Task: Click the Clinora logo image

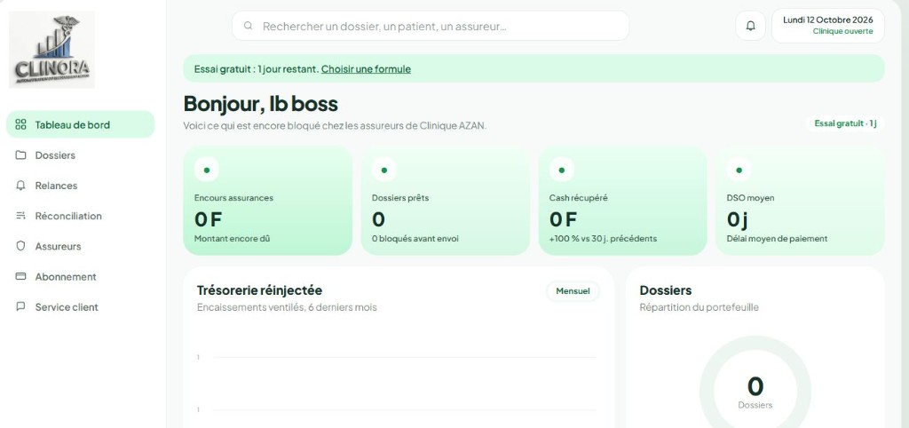Action: point(51,50)
